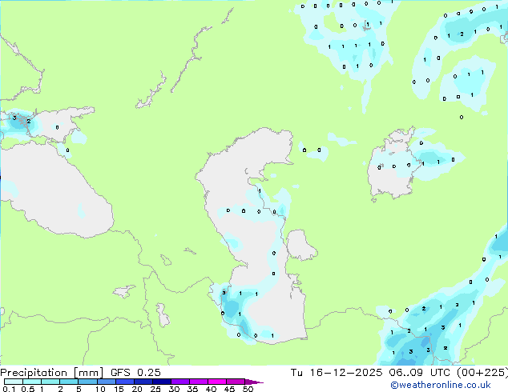Pick the 10–15 mm legend color swatch

tap(106, 382)
